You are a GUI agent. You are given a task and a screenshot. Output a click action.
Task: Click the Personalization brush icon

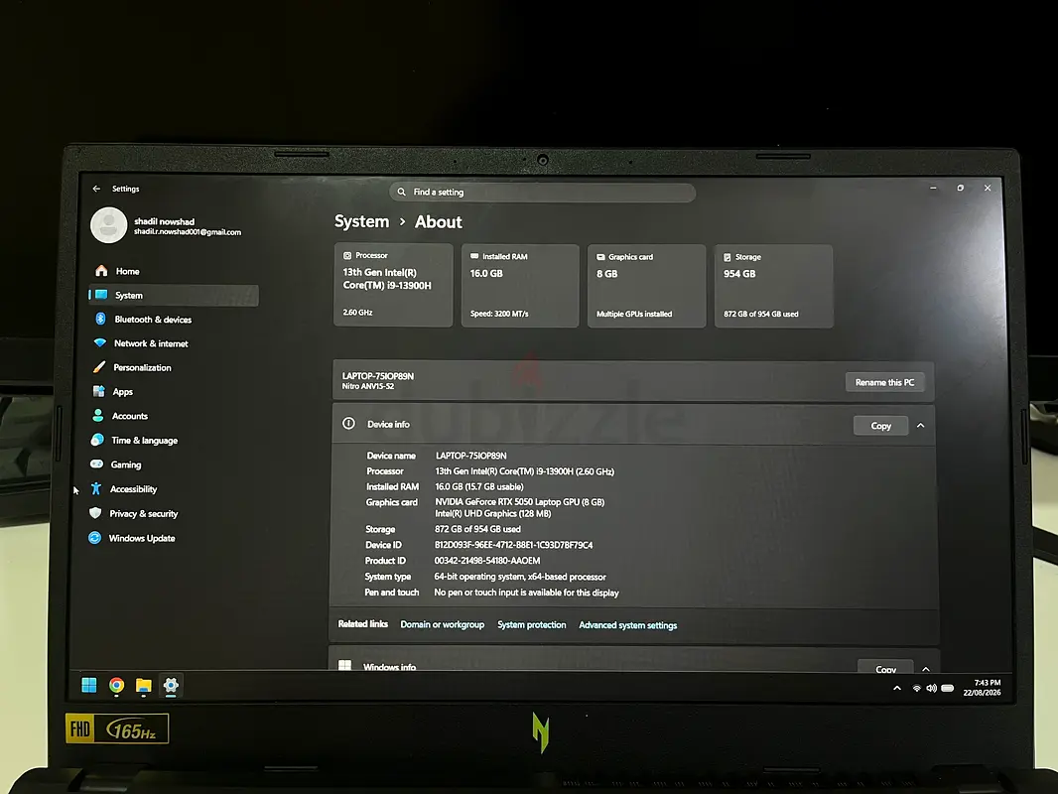[x=99, y=367]
